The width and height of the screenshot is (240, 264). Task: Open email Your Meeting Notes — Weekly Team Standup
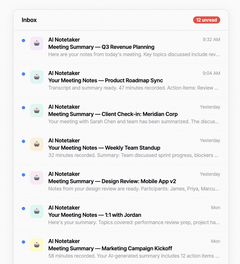click(x=121, y=148)
